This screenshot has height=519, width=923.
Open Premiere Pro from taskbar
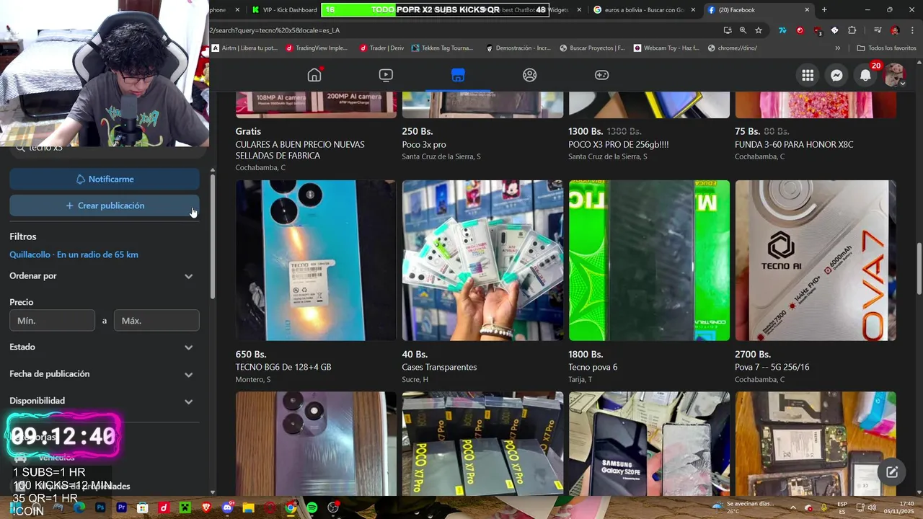pos(122,507)
